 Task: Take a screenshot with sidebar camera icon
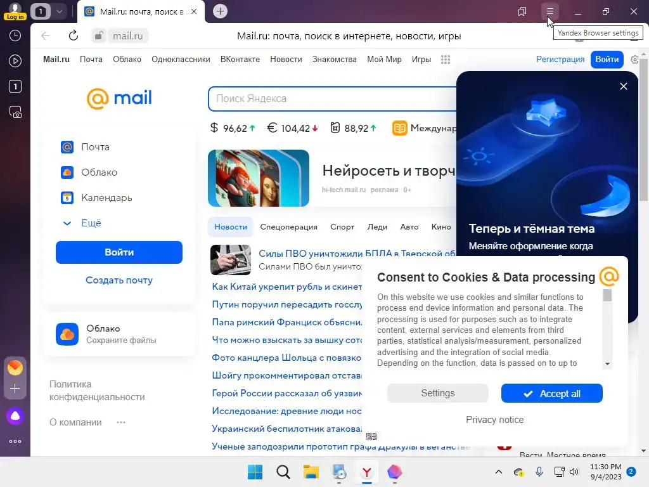[15, 112]
